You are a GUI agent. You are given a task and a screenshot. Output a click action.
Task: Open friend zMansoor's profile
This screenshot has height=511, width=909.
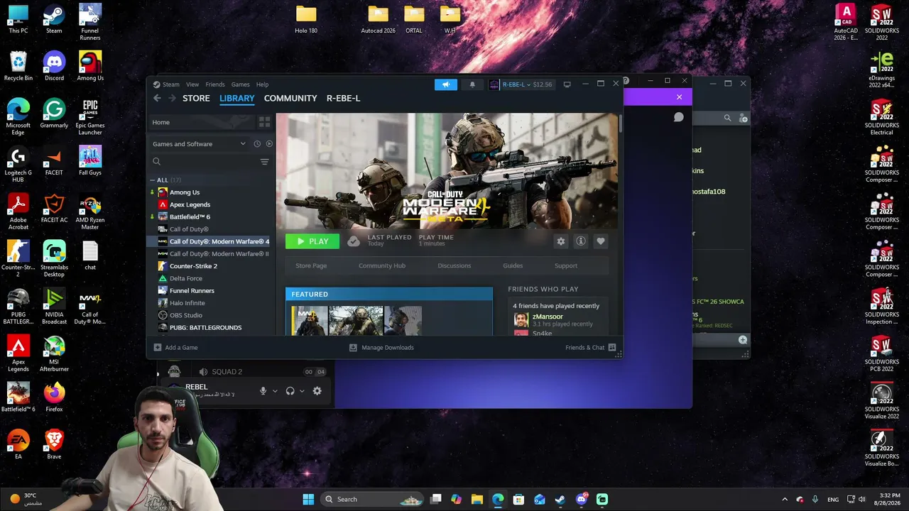tap(548, 317)
